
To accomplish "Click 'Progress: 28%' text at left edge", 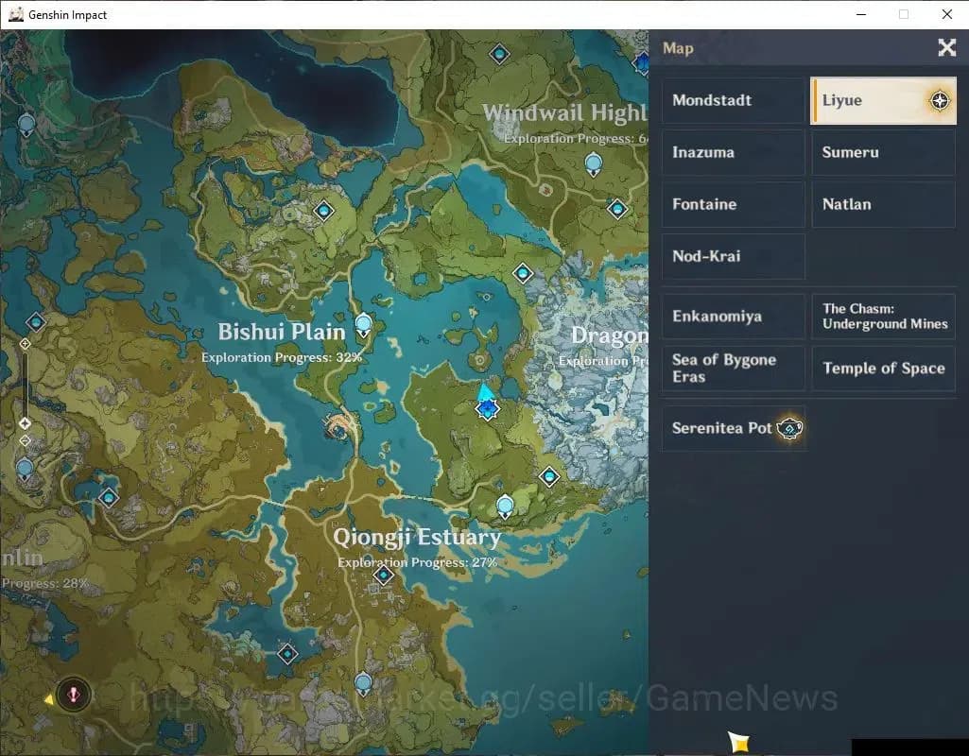I will [44, 584].
